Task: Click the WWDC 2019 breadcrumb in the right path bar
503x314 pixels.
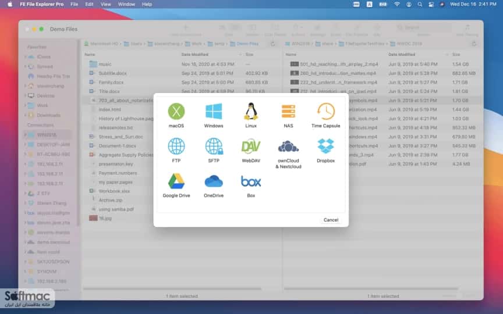Action: tap(406, 44)
